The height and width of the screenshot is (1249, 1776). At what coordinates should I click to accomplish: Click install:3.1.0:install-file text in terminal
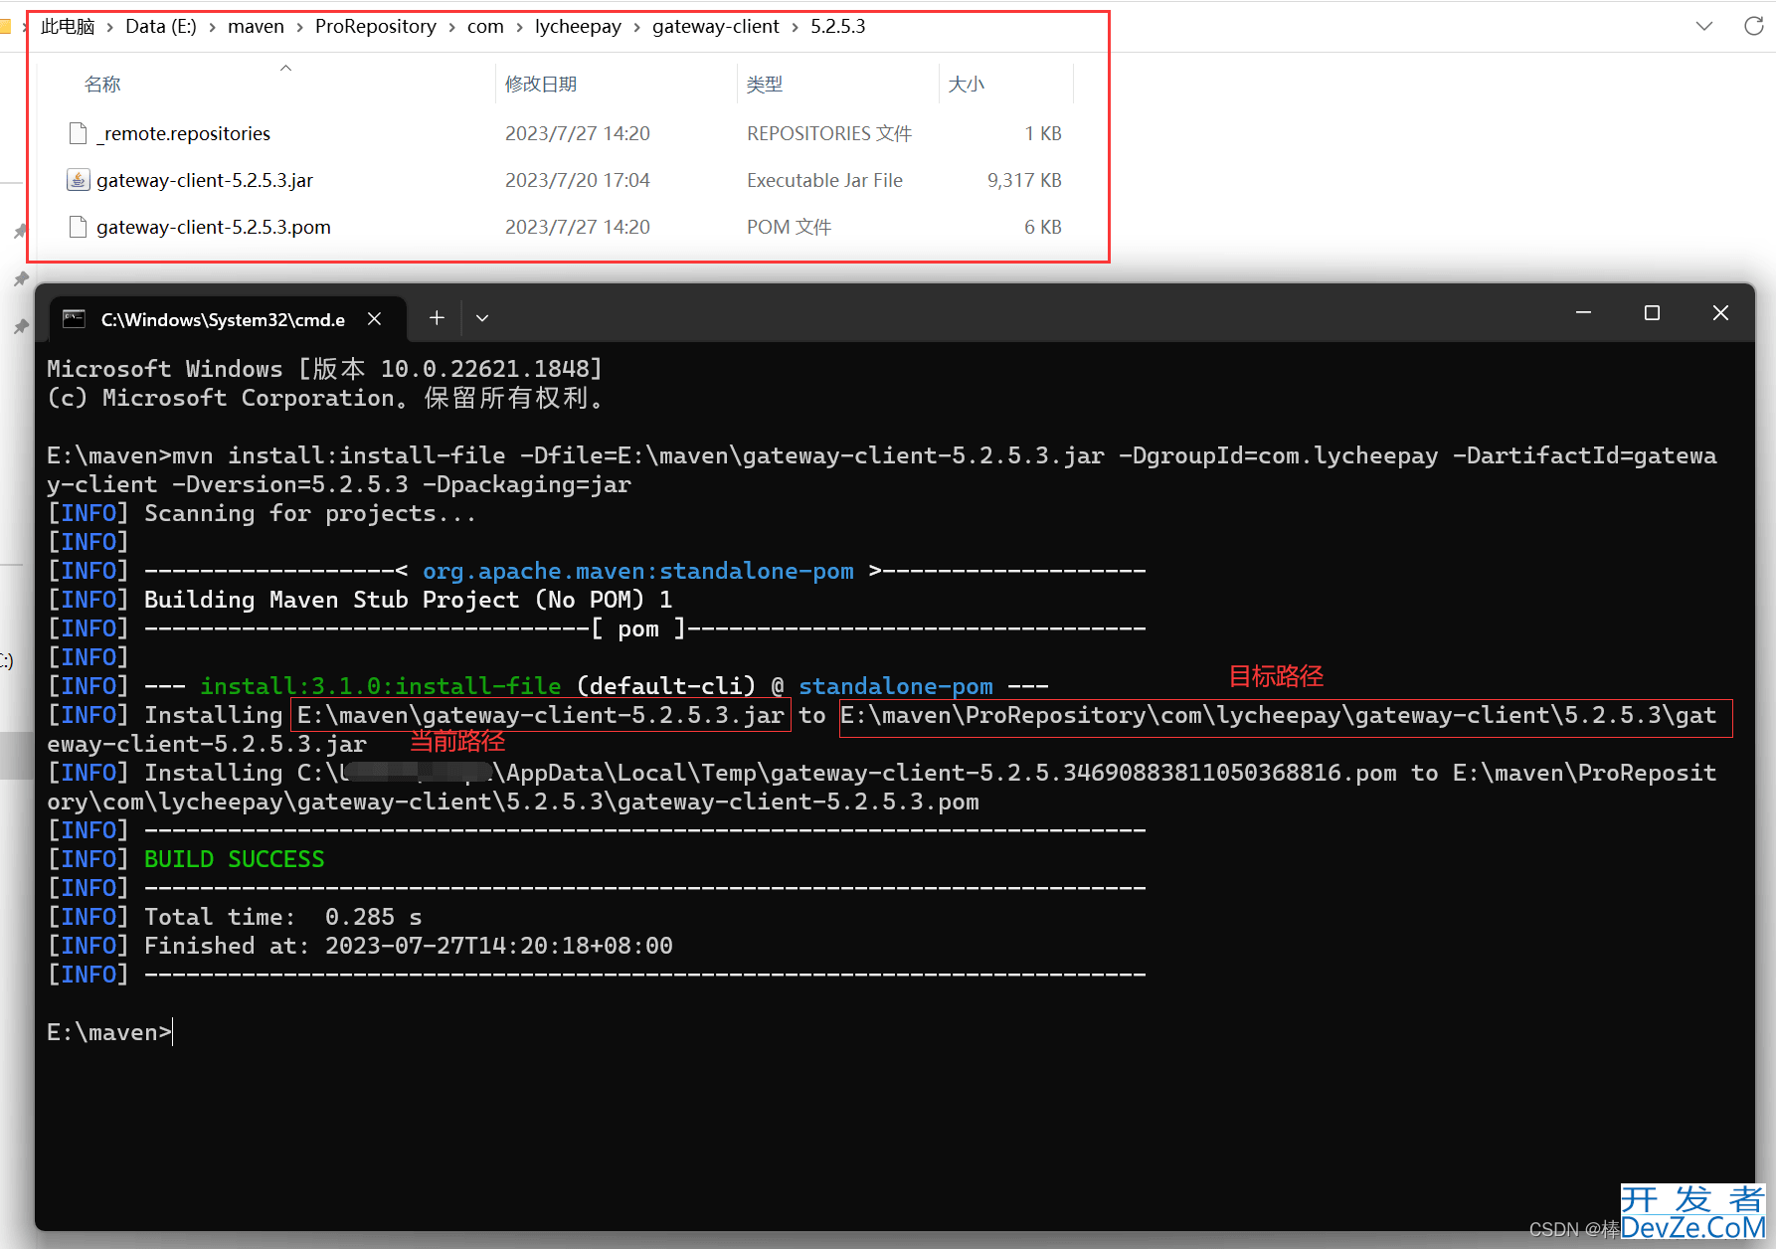[381, 686]
